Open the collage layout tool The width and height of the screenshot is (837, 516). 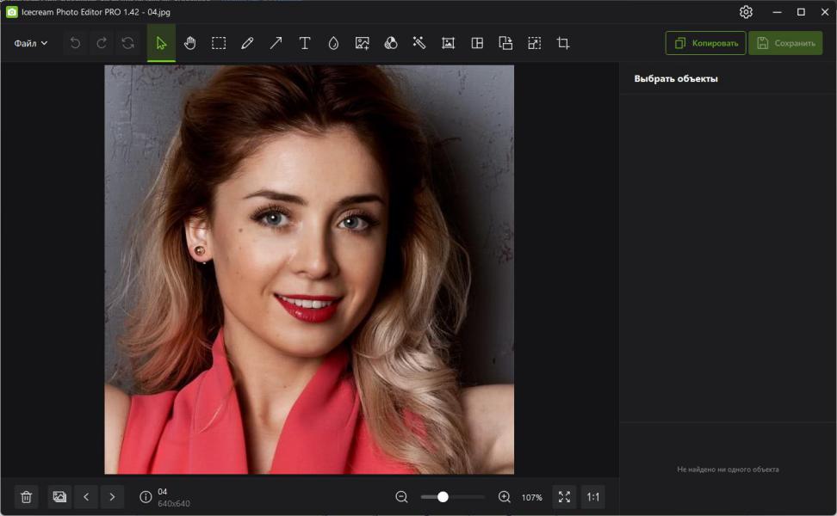(477, 43)
